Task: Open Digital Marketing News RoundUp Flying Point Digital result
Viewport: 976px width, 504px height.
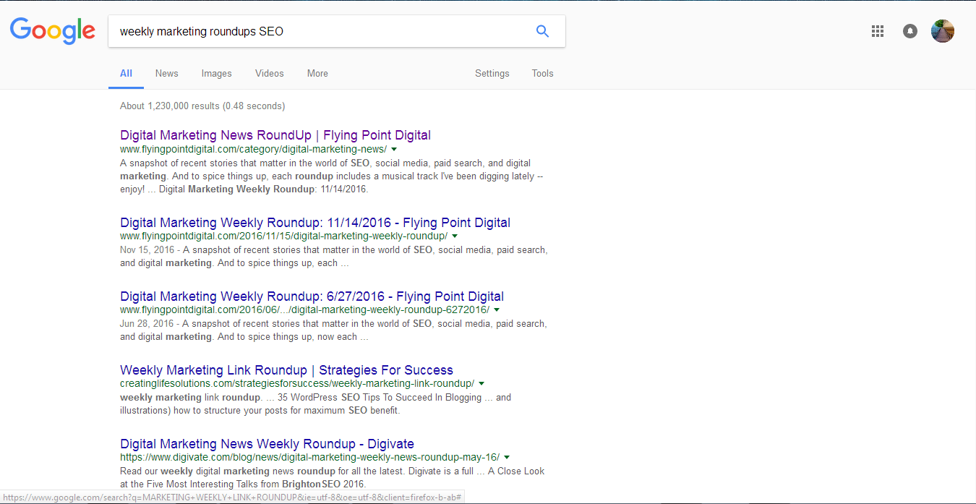Action: (x=275, y=135)
